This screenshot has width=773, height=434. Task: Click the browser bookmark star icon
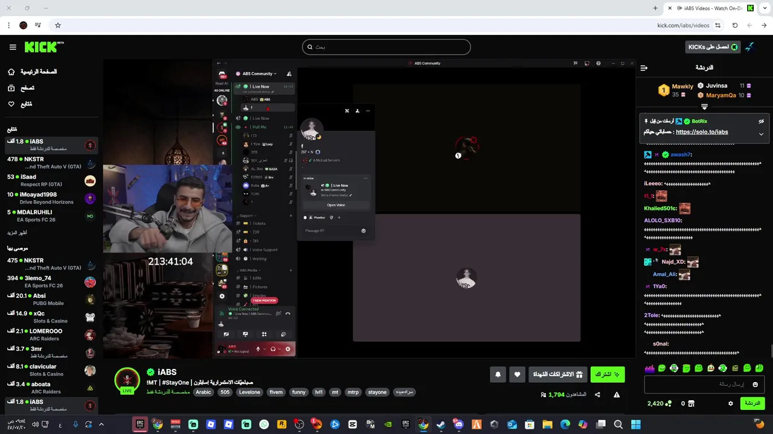click(x=58, y=25)
